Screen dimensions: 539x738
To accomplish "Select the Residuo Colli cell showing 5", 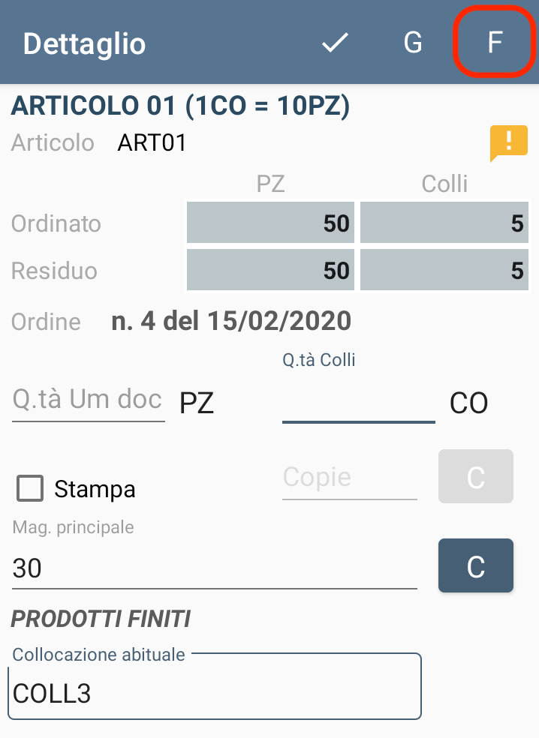I will tap(444, 270).
